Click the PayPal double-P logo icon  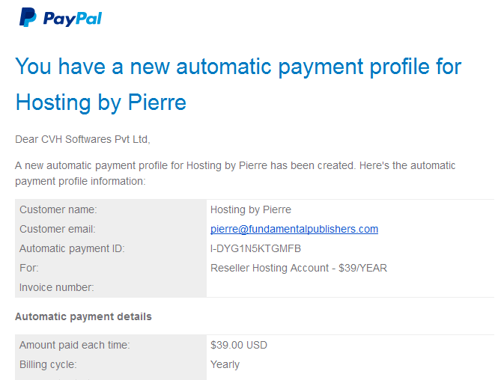tap(28, 16)
